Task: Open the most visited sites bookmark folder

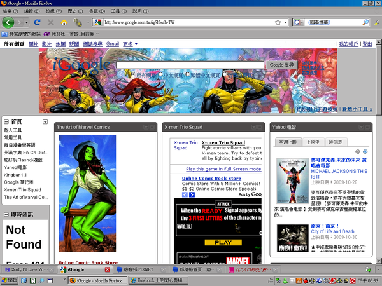Action: [x=21, y=34]
